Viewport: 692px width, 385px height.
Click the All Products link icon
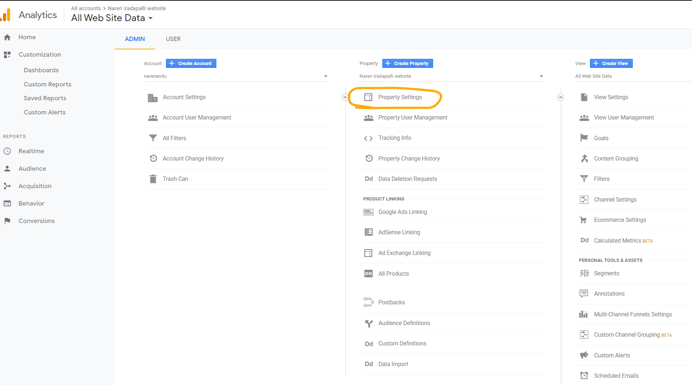[x=369, y=273]
